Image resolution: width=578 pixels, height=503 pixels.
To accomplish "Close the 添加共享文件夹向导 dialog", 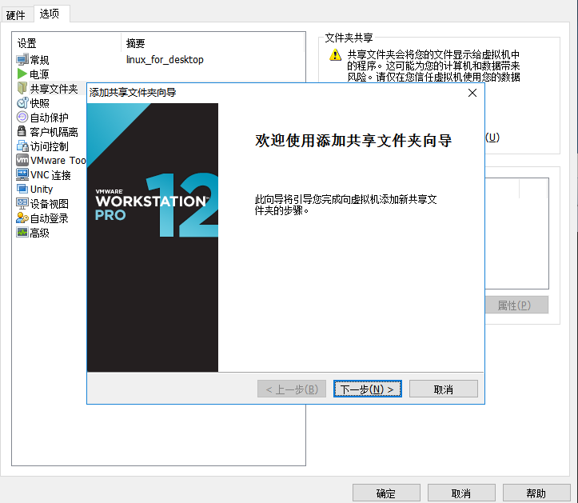I will 472,93.
